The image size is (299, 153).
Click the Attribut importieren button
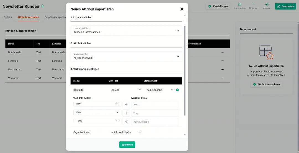click(x=266, y=84)
